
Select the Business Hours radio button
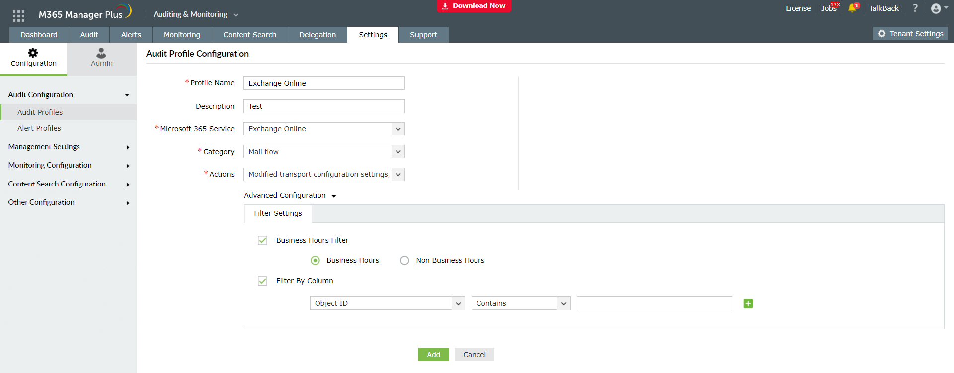tap(315, 260)
